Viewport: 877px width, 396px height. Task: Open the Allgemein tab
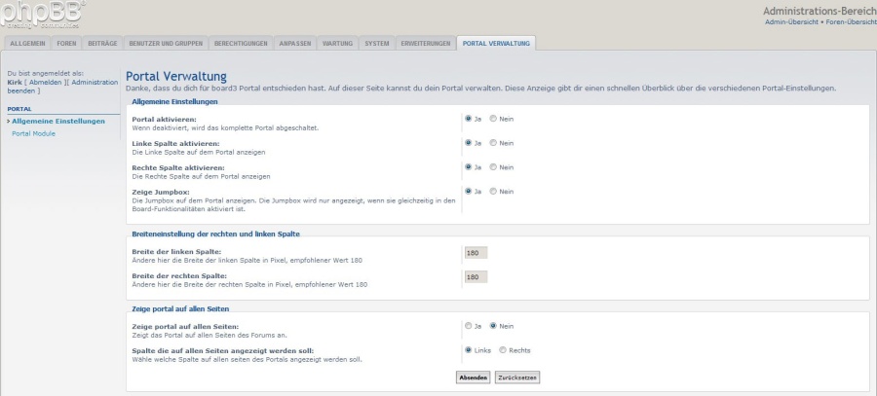(27, 44)
